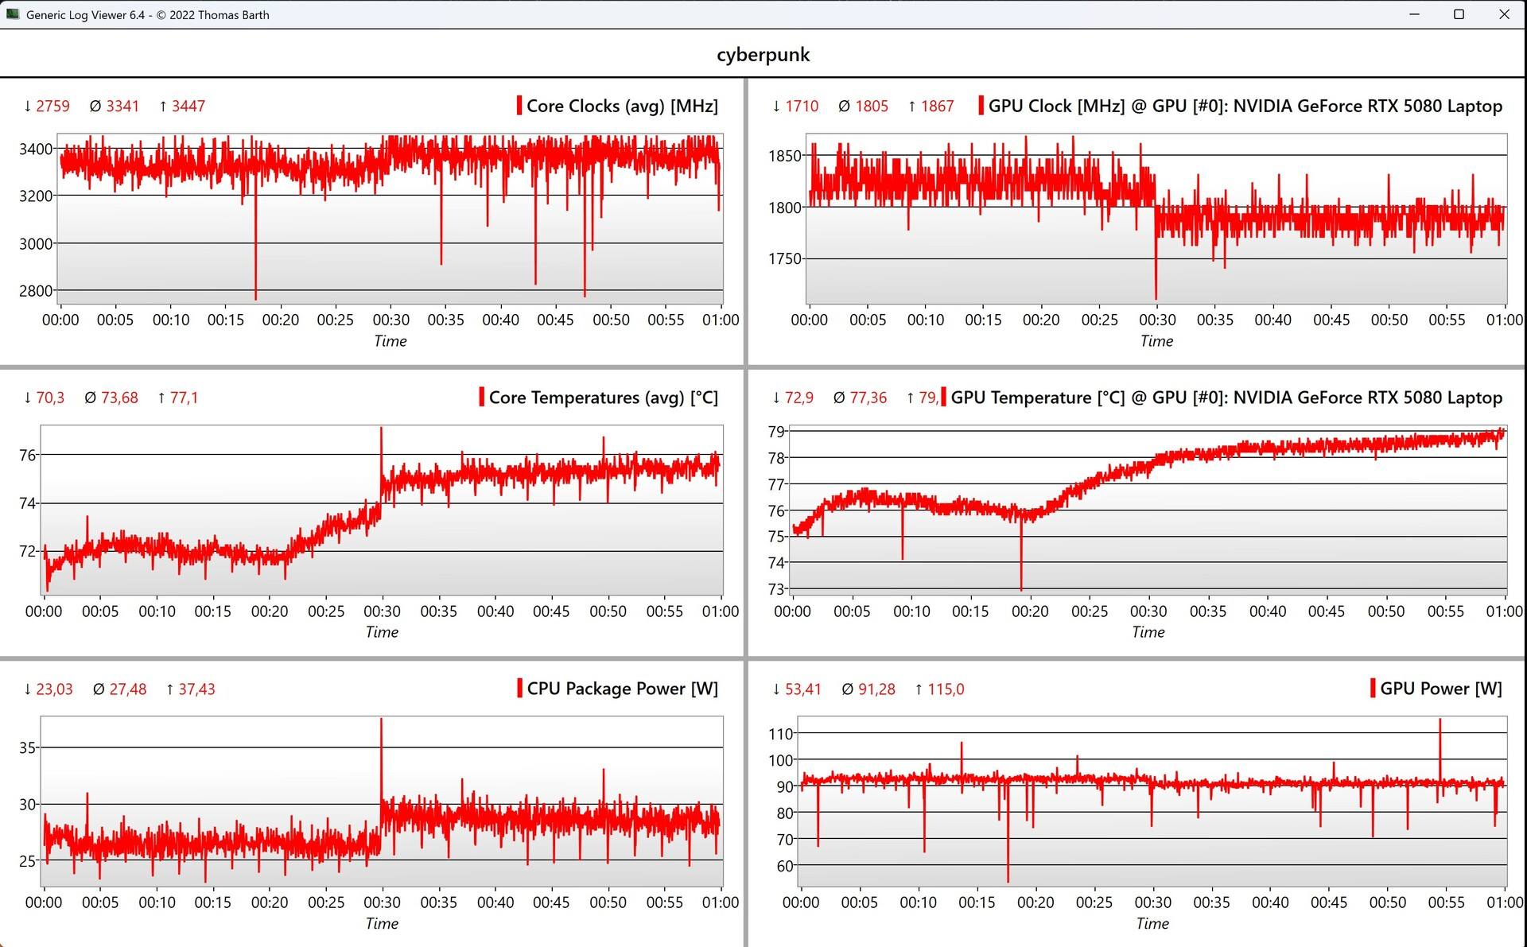Click the red GPU Clock legend swatch

[x=981, y=106]
